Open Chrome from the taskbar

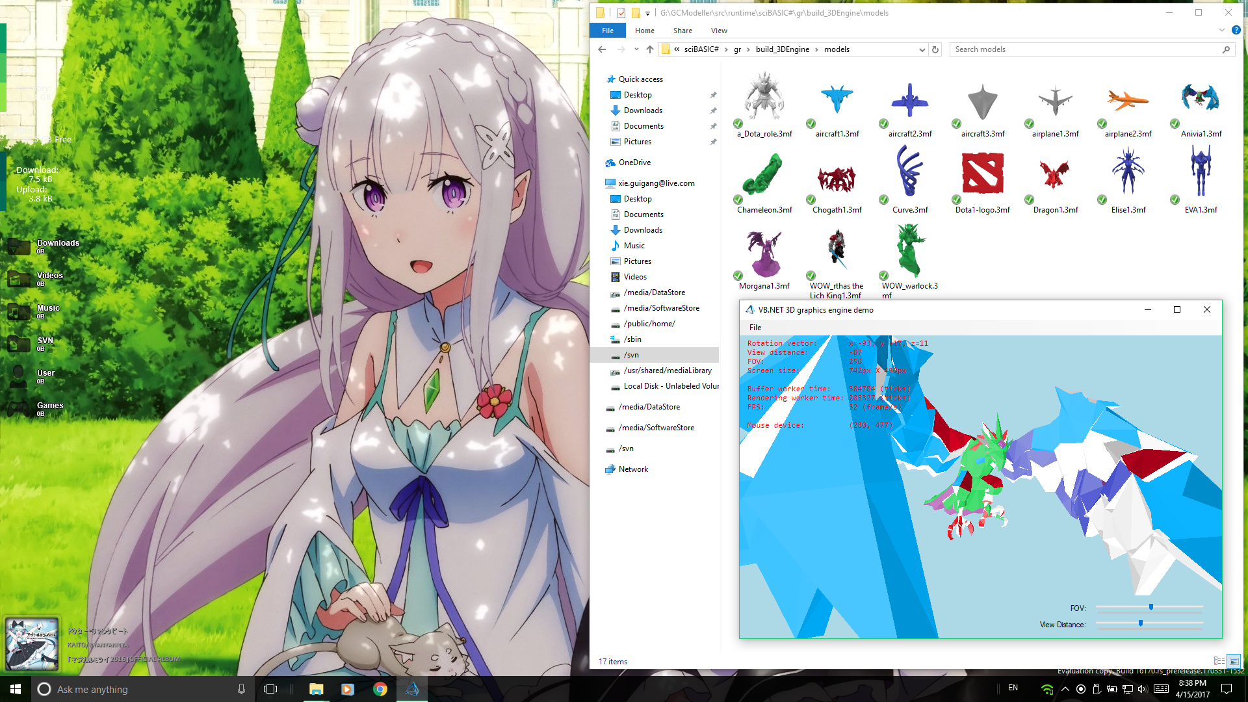click(x=380, y=689)
